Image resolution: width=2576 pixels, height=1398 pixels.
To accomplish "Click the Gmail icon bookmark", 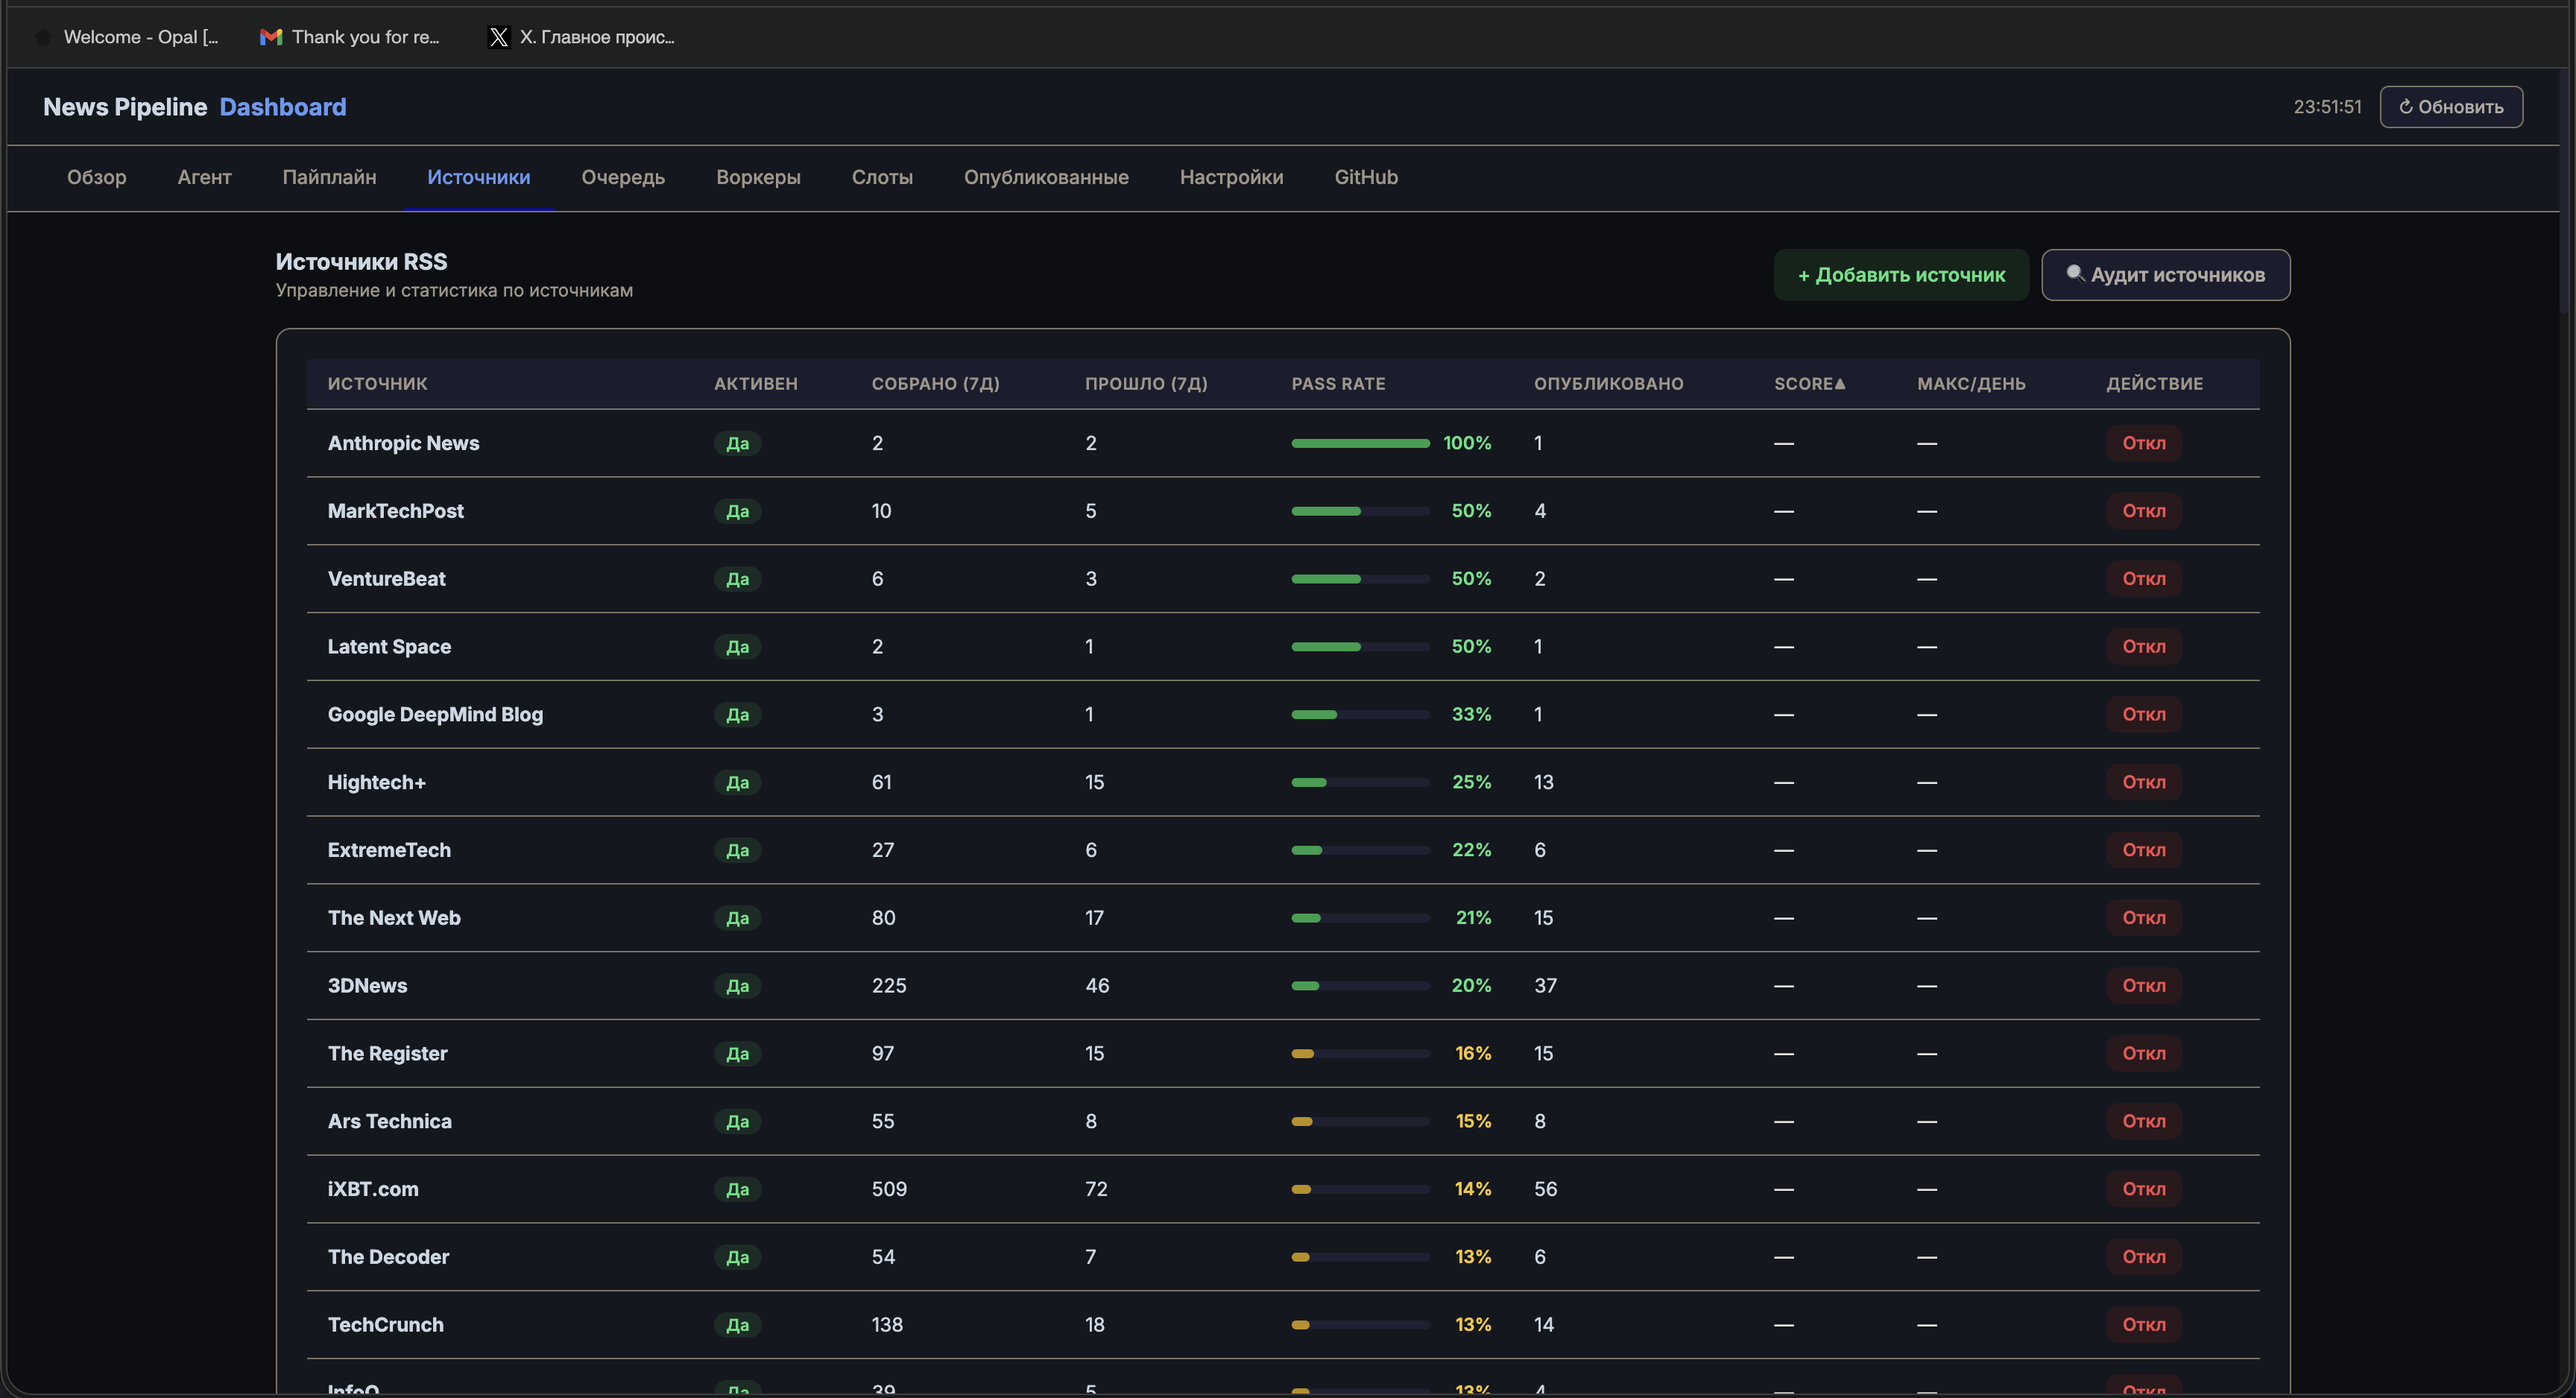I will coord(270,37).
